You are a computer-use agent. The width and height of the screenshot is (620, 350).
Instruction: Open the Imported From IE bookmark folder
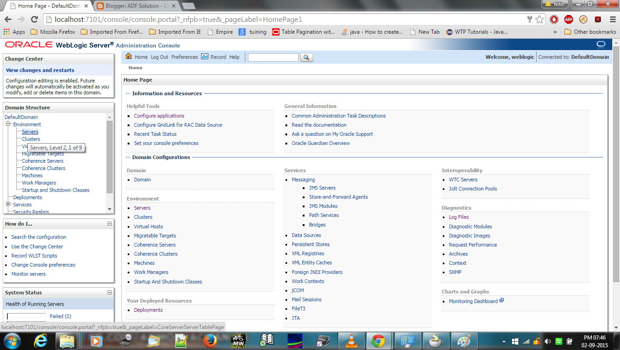coord(175,32)
